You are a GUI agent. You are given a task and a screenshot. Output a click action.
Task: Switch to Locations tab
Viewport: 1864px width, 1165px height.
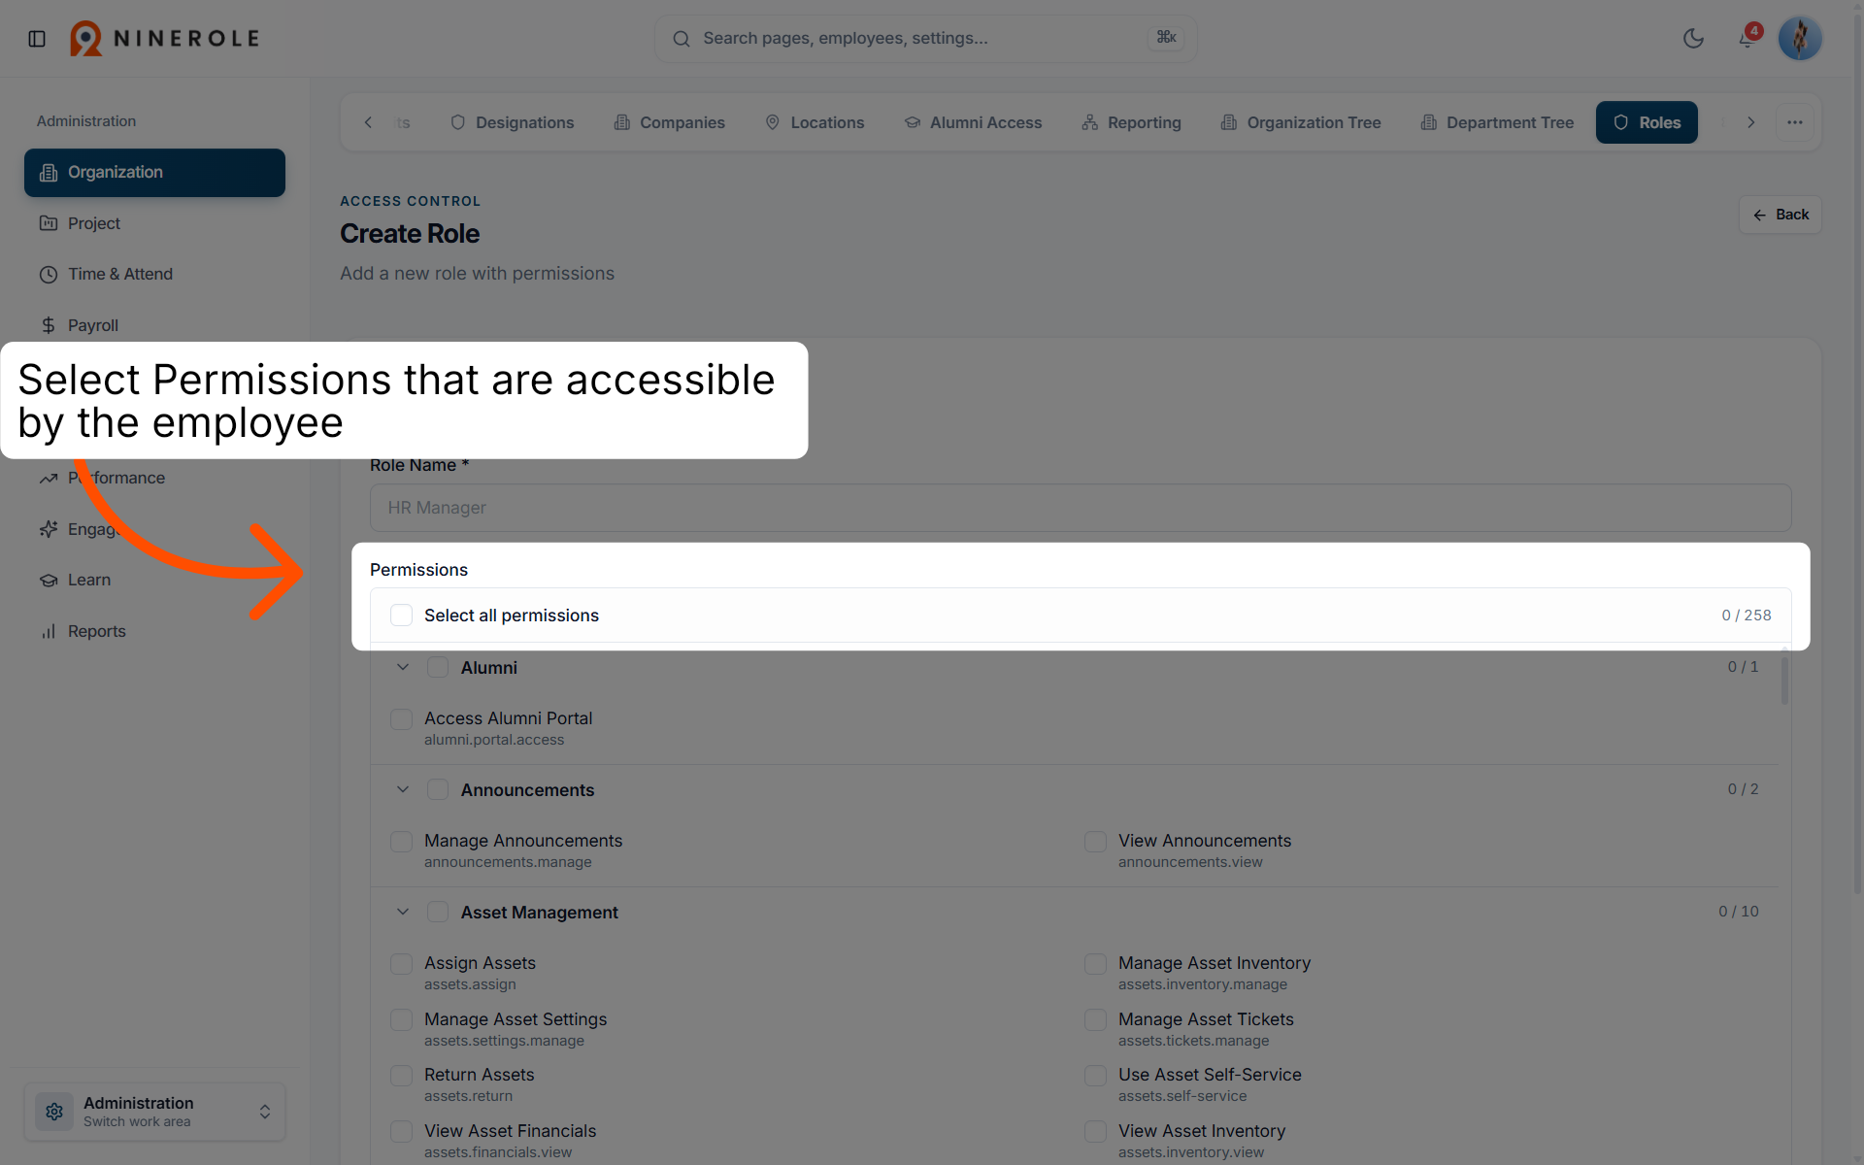tap(814, 122)
